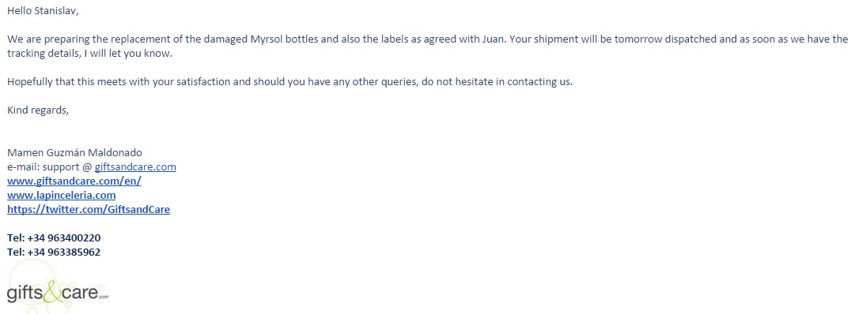
Task: Open the twitter.com/GiftsandCare link
Action: coord(89,210)
